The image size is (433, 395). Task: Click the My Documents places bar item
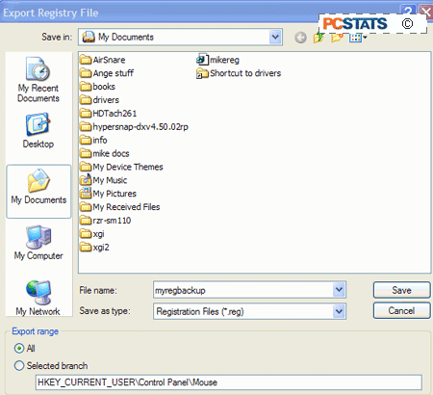point(38,192)
